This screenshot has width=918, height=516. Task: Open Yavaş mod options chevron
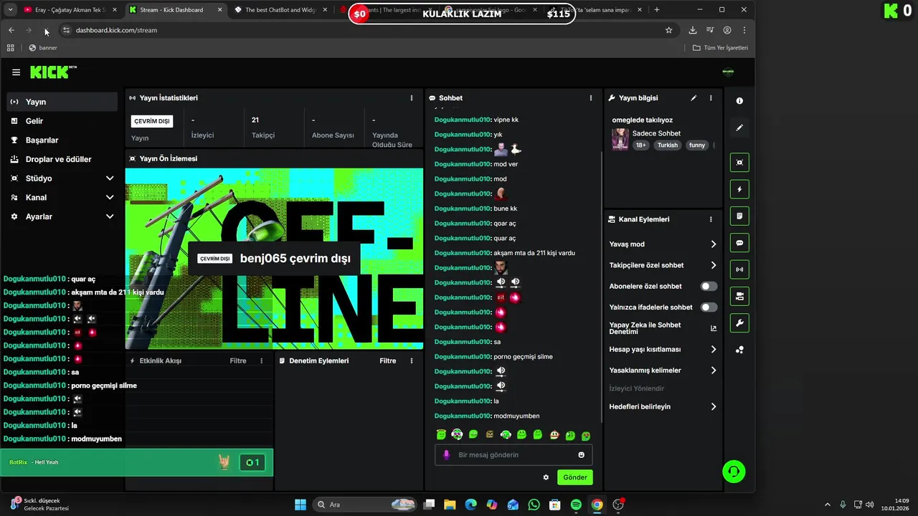tap(713, 244)
